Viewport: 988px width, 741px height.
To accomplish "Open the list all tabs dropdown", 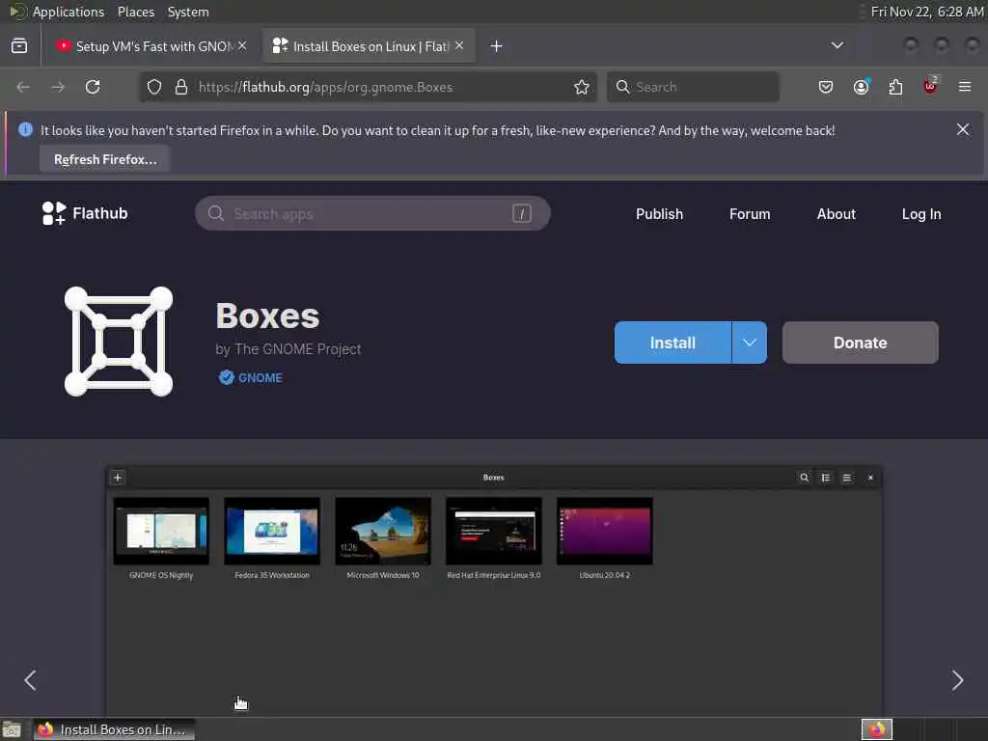I will pos(837,45).
